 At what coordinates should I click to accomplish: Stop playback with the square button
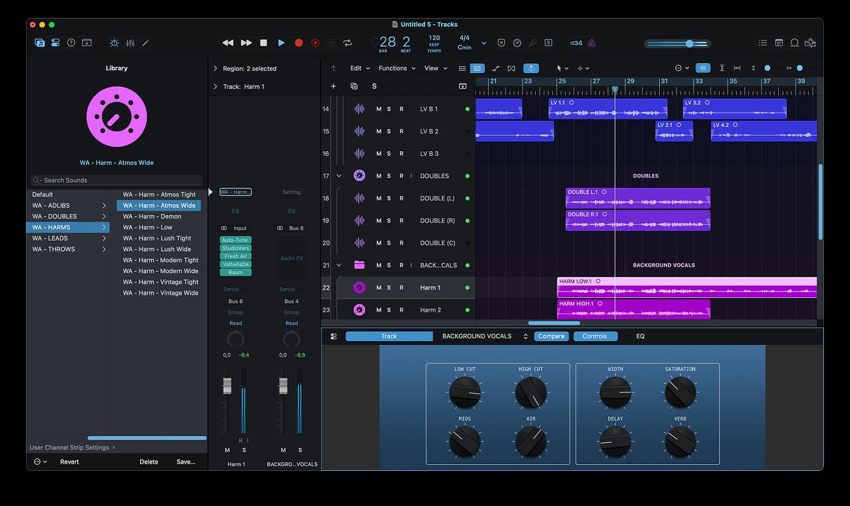[263, 43]
